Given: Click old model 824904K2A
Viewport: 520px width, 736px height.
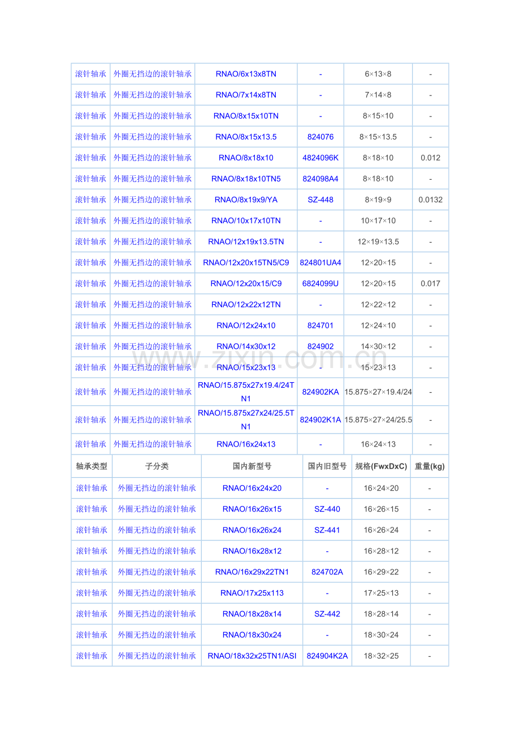Looking at the screenshot, I should click(327, 655).
